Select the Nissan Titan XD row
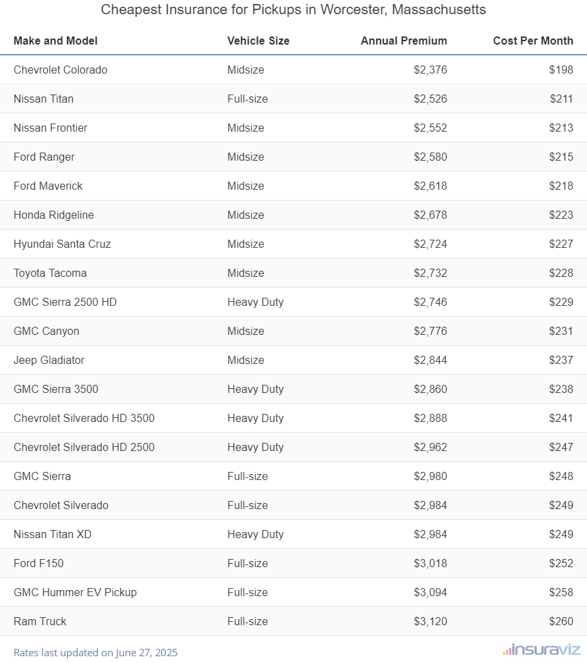This screenshot has width=587, height=663. [x=293, y=534]
